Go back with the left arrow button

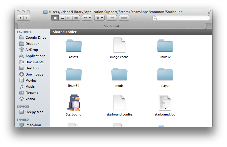20,18
